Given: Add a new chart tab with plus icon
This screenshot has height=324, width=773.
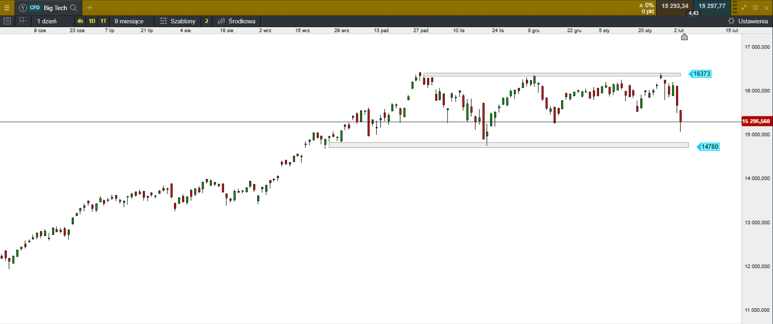Looking at the screenshot, I should (90, 8).
